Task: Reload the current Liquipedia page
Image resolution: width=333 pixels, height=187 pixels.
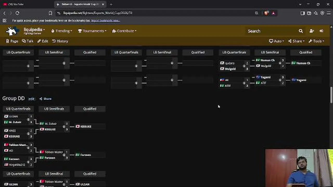Action: pos(17,13)
